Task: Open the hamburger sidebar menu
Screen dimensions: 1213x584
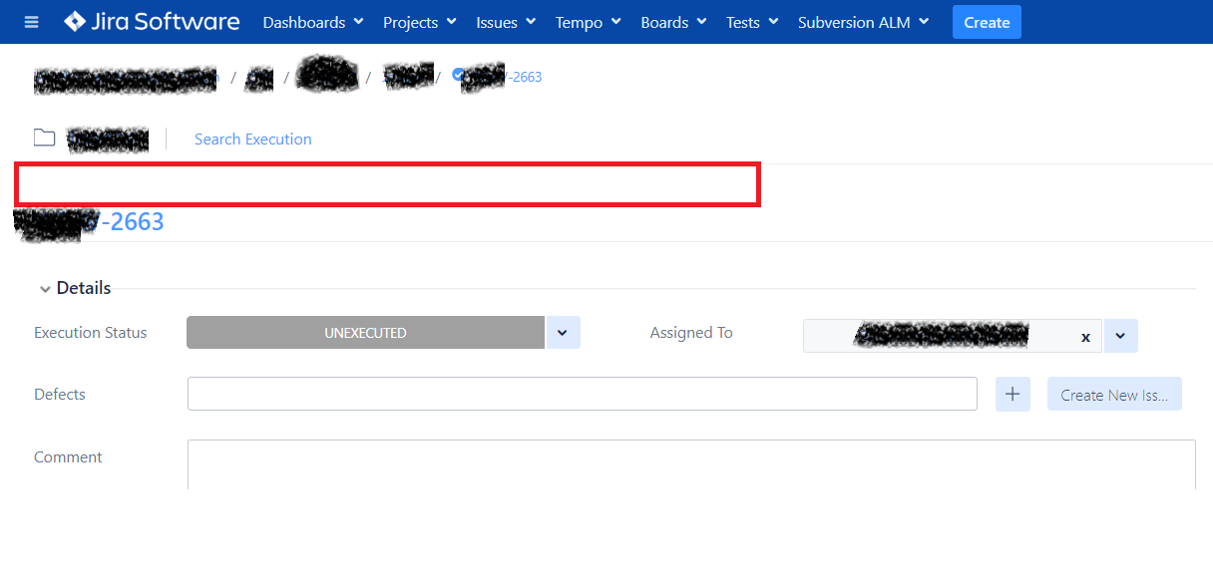Action: [31, 22]
